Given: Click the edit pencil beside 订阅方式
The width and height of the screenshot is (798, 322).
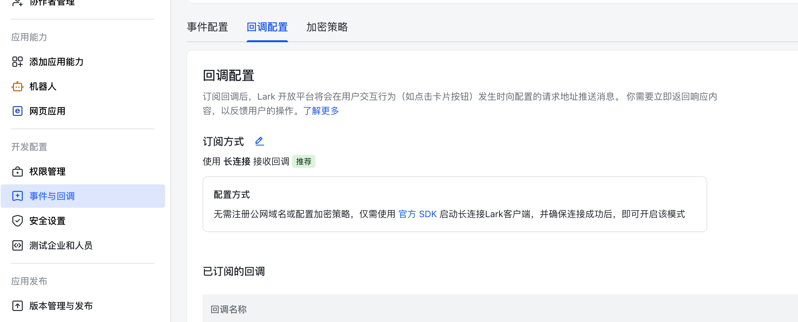Looking at the screenshot, I should 259,141.
